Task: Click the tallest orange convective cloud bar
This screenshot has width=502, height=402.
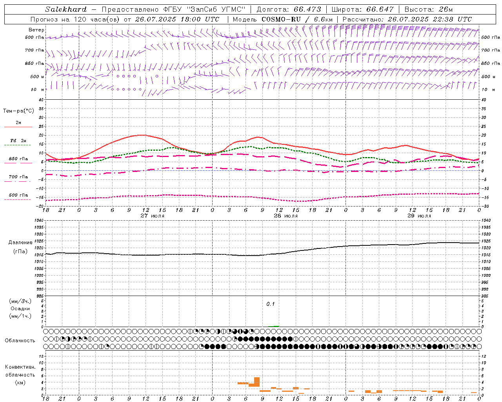Action: (257, 382)
